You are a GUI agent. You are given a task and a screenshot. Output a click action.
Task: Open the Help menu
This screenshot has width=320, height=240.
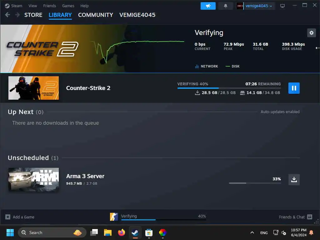[84, 6]
